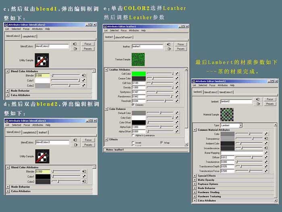Expand Special Effects in lambert2
This screenshot has width=282, height=212.
(195, 176)
